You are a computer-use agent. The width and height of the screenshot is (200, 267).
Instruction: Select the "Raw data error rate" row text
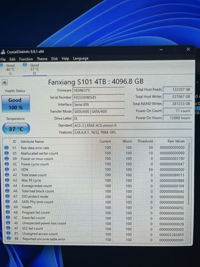[35, 148]
